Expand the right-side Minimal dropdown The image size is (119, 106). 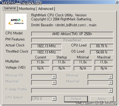pyautogui.click(x=110, y=77)
